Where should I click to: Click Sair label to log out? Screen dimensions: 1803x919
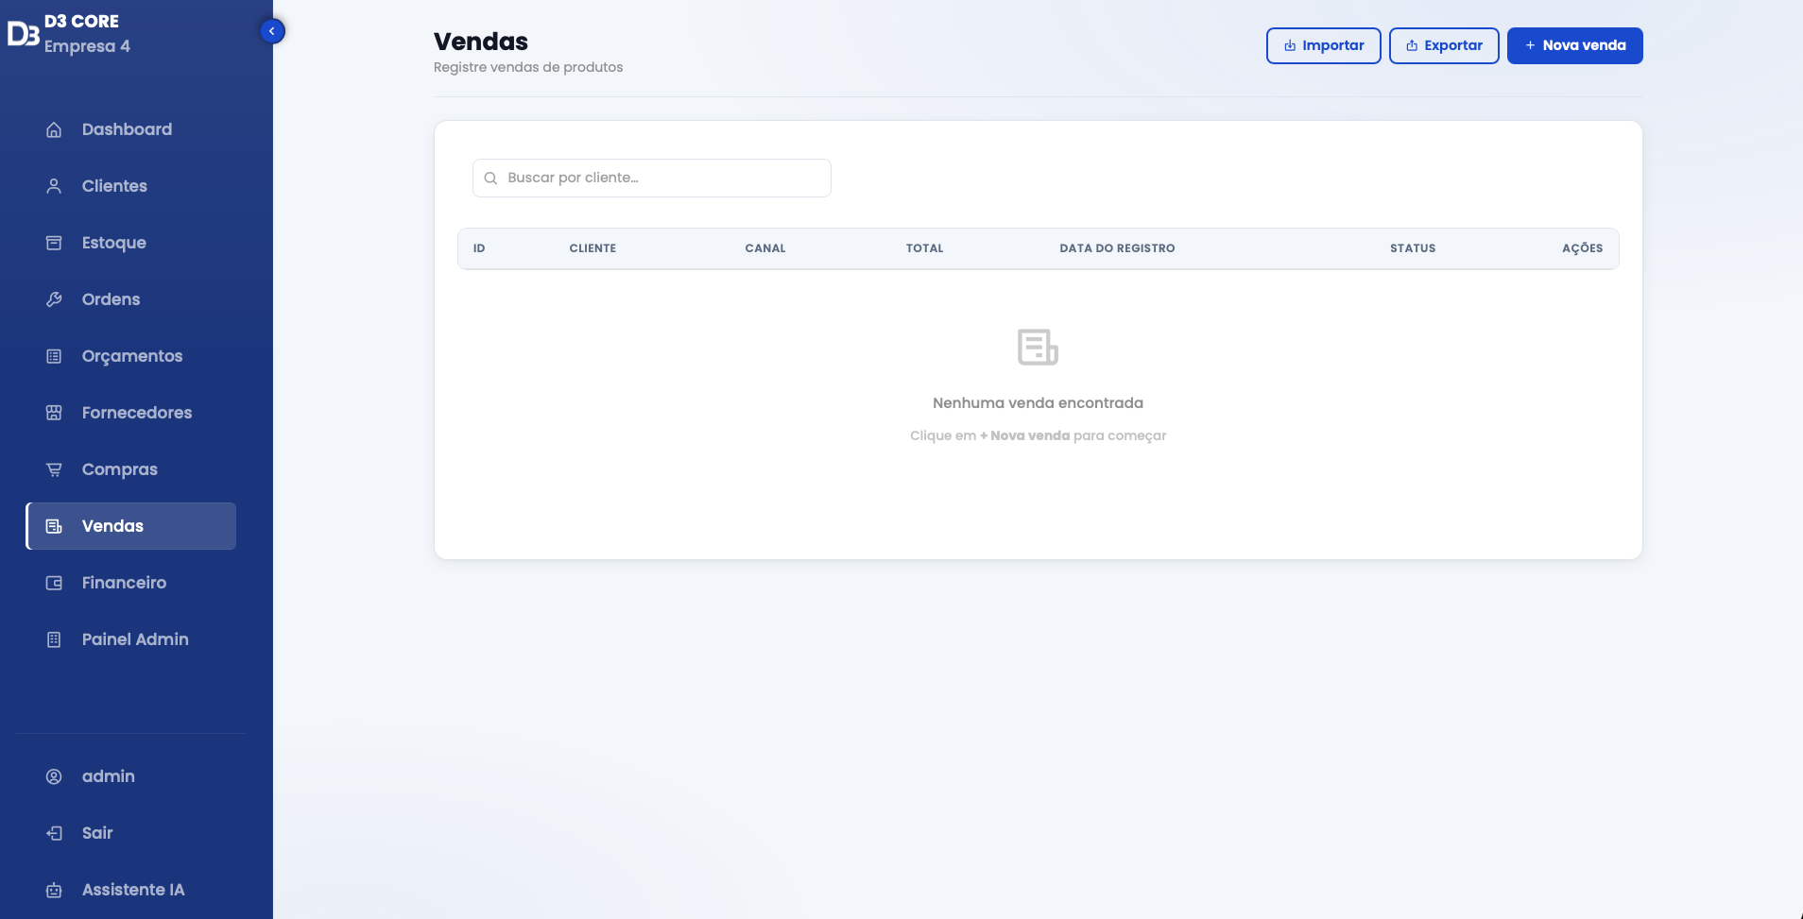pyautogui.click(x=97, y=833)
